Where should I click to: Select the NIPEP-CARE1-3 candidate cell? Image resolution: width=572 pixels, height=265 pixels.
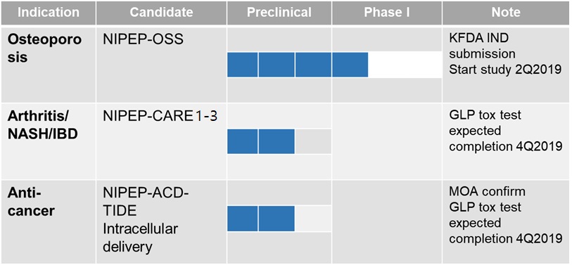tap(161, 141)
